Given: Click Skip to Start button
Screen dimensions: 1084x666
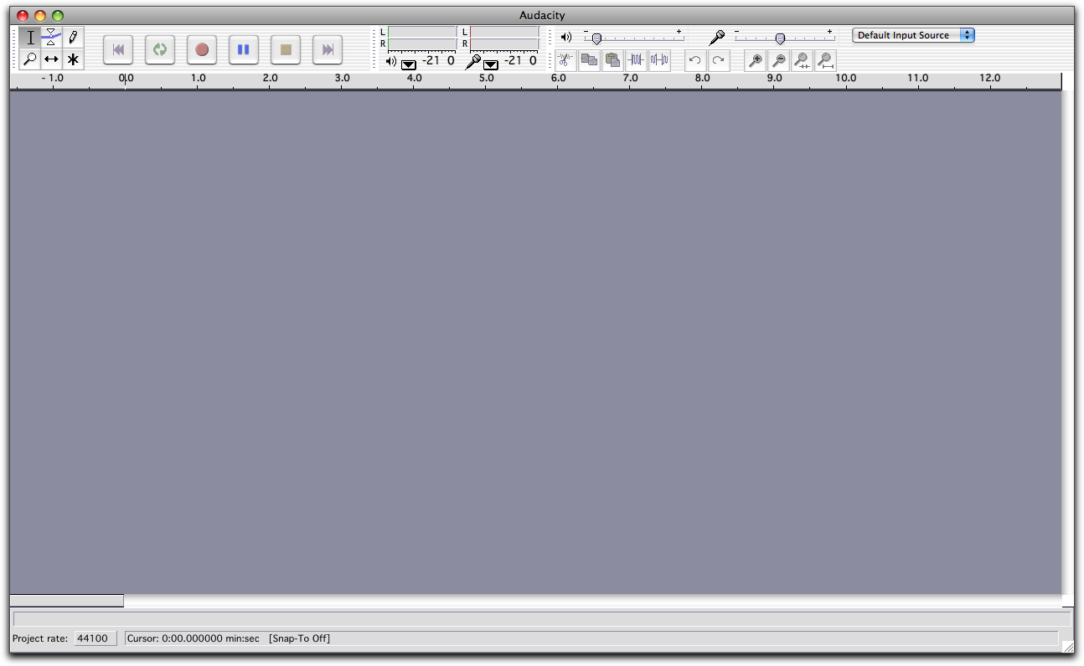Looking at the screenshot, I should point(118,50).
